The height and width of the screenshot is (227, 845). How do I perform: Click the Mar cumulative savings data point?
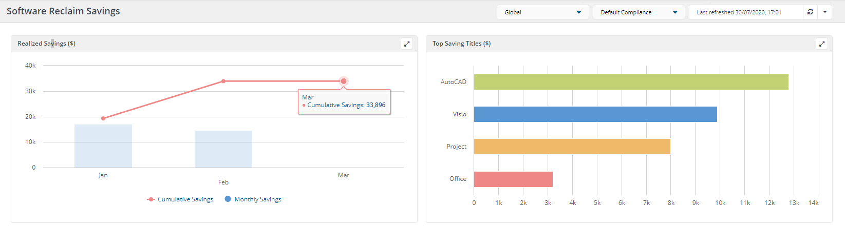[x=344, y=81]
